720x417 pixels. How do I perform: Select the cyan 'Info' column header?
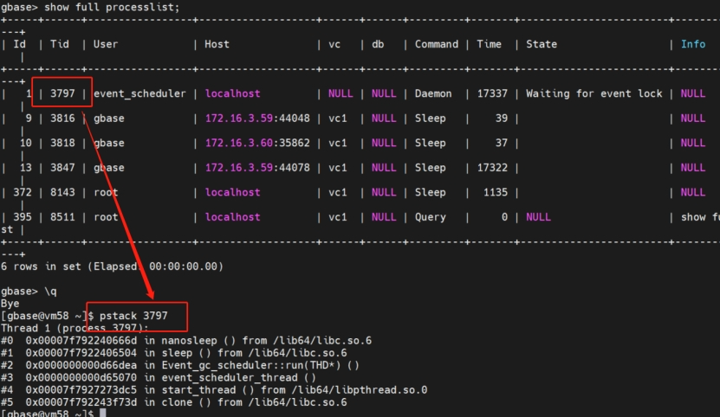coord(693,44)
